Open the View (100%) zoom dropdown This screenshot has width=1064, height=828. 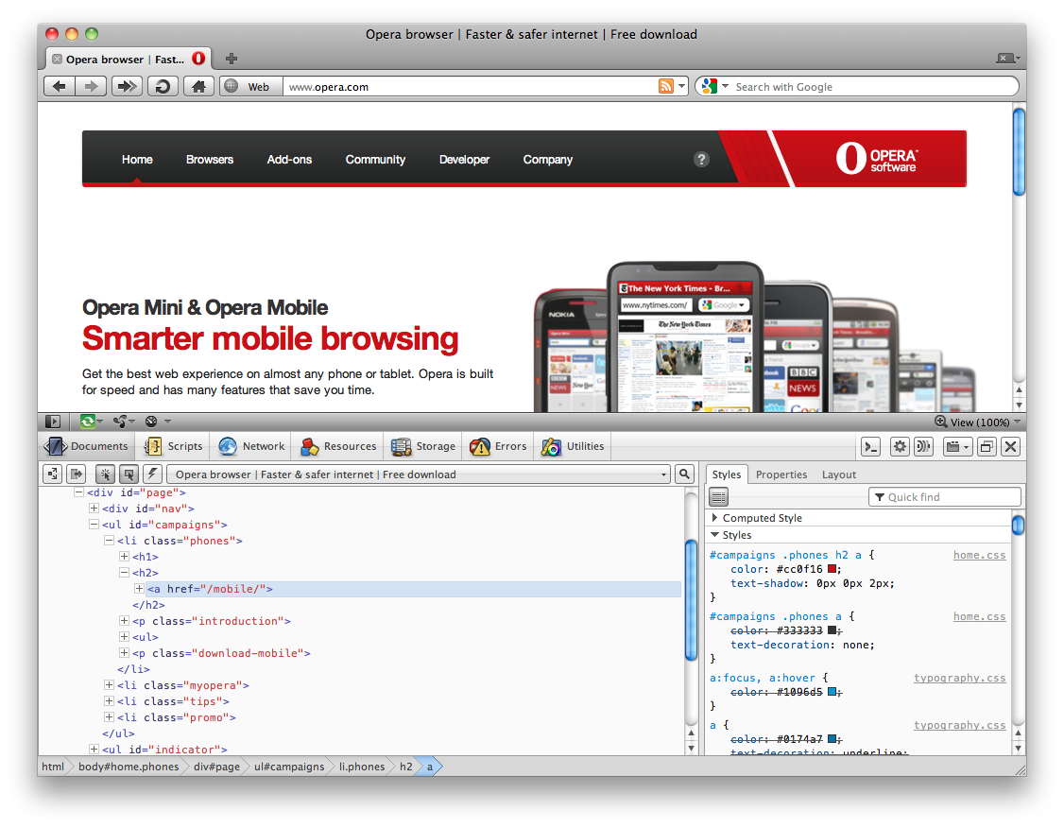coord(979,423)
